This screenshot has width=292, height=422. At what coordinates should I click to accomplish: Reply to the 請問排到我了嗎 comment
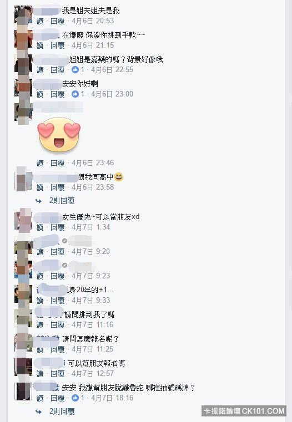point(58,325)
